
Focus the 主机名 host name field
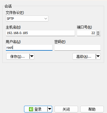[x=40, y=33]
